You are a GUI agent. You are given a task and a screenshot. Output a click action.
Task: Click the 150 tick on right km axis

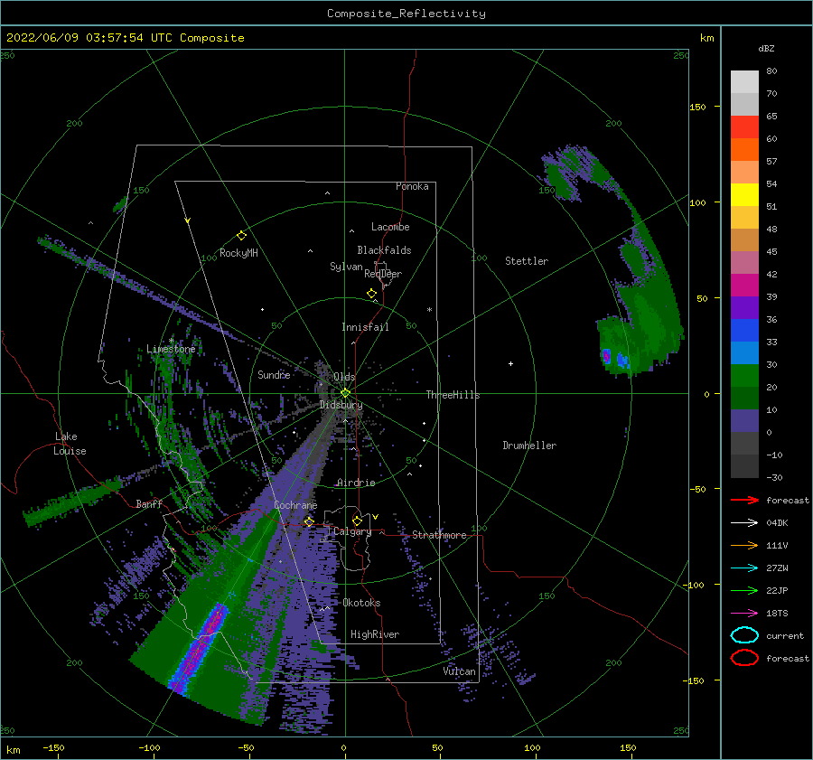pyautogui.click(x=697, y=107)
